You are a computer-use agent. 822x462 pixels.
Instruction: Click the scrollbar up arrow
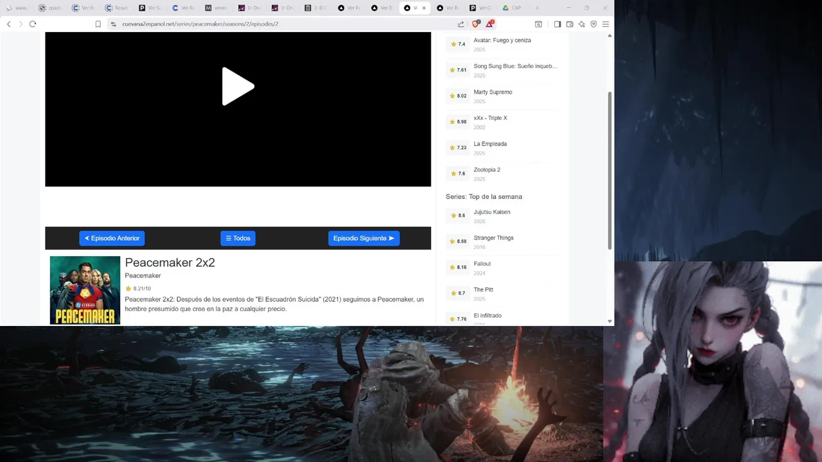pyautogui.click(x=609, y=35)
